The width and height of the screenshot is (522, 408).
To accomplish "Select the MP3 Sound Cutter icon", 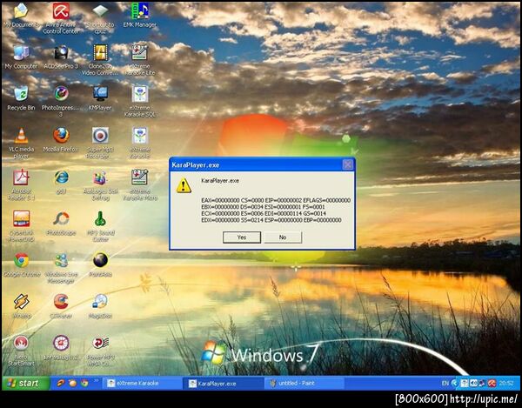I will coord(100,226).
